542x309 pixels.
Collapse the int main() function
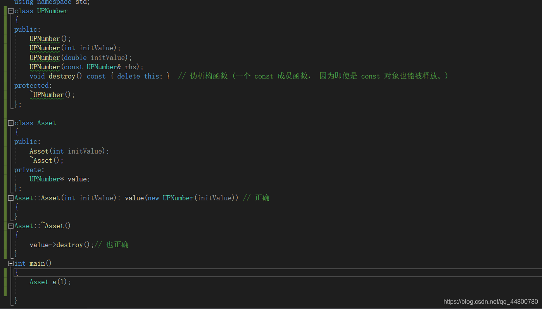(x=11, y=263)
